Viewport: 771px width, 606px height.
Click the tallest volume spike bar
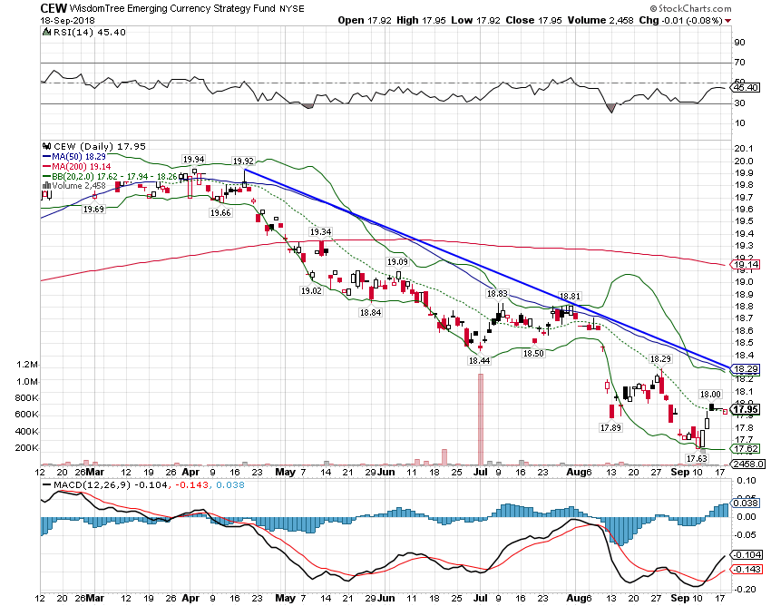[x=481, y=419]
